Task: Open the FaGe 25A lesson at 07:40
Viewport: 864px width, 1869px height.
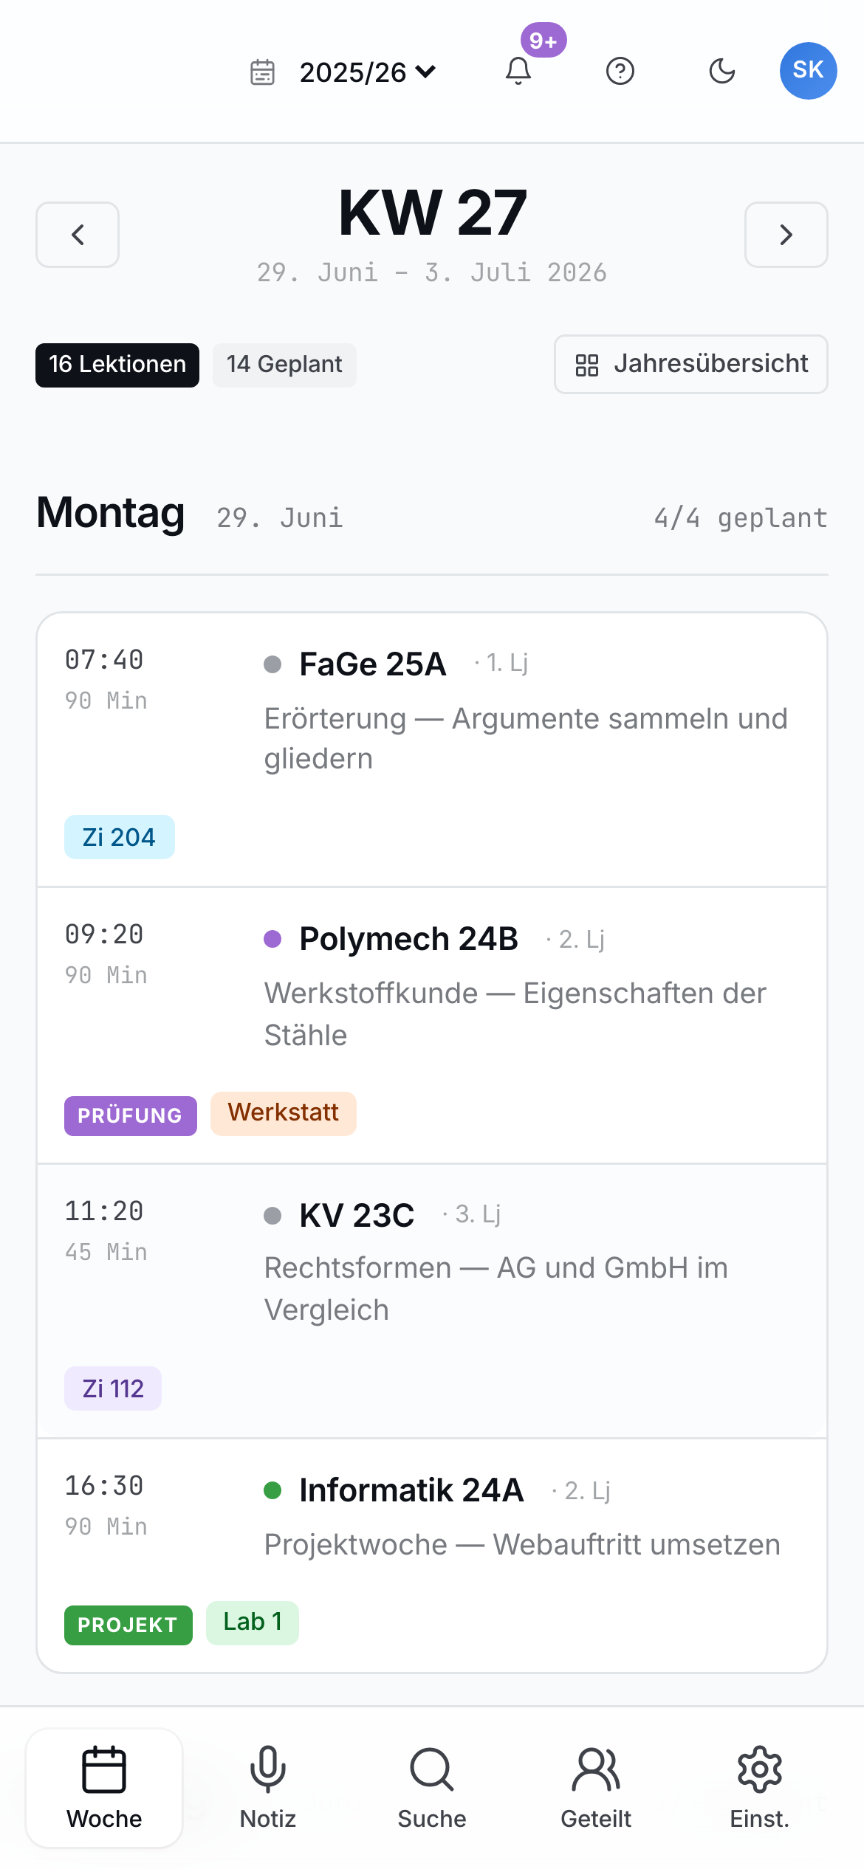Action: click(432, 750)
